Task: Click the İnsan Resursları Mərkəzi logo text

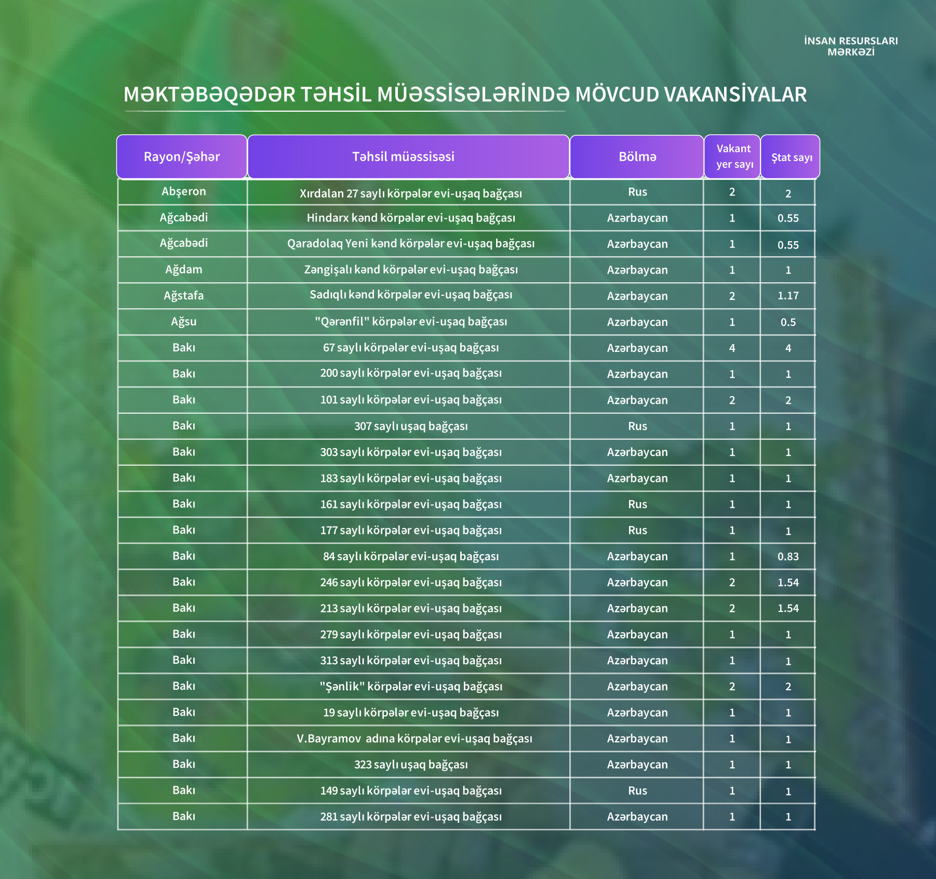Action: pyautogui.click(x=851, y=46)
